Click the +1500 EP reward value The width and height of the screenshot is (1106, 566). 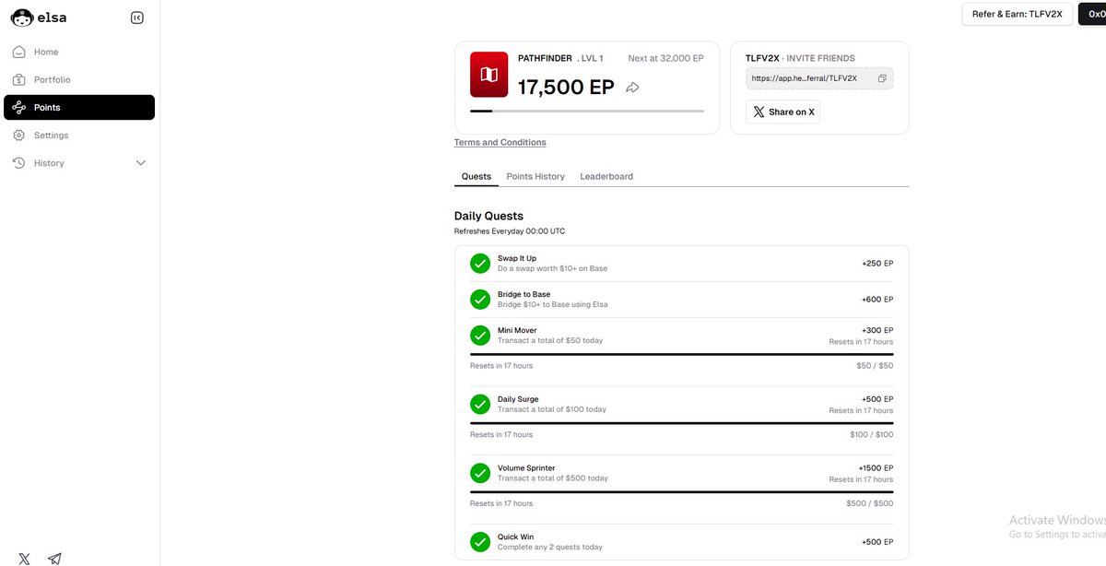click(876, 468)
